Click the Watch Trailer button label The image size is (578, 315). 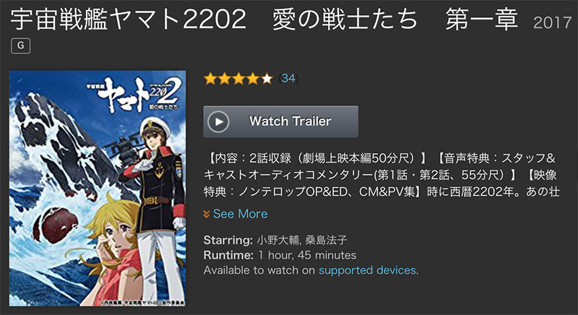(290, 121)
